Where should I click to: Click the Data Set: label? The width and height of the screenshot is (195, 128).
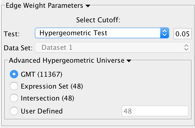(x=18, y=48)
